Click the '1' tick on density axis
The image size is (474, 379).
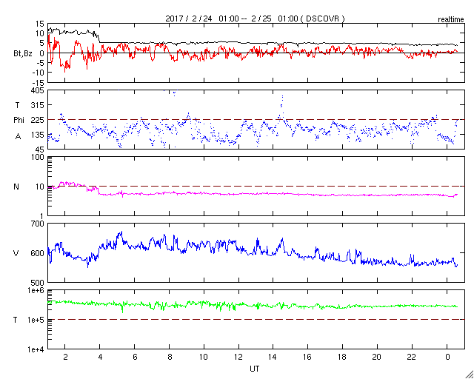tap(42, 216)
